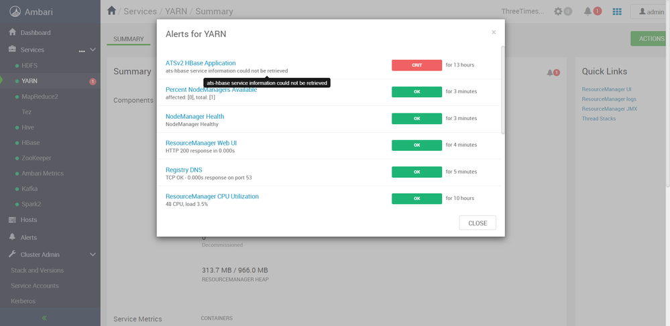Open Registry DNS alert link
Image resolution: width=670 pixels, height=326 pixels.
coord(184,170)
